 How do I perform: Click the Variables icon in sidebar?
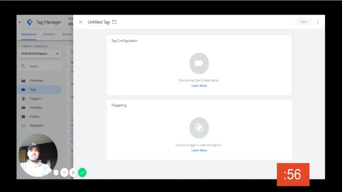point(23,107)
